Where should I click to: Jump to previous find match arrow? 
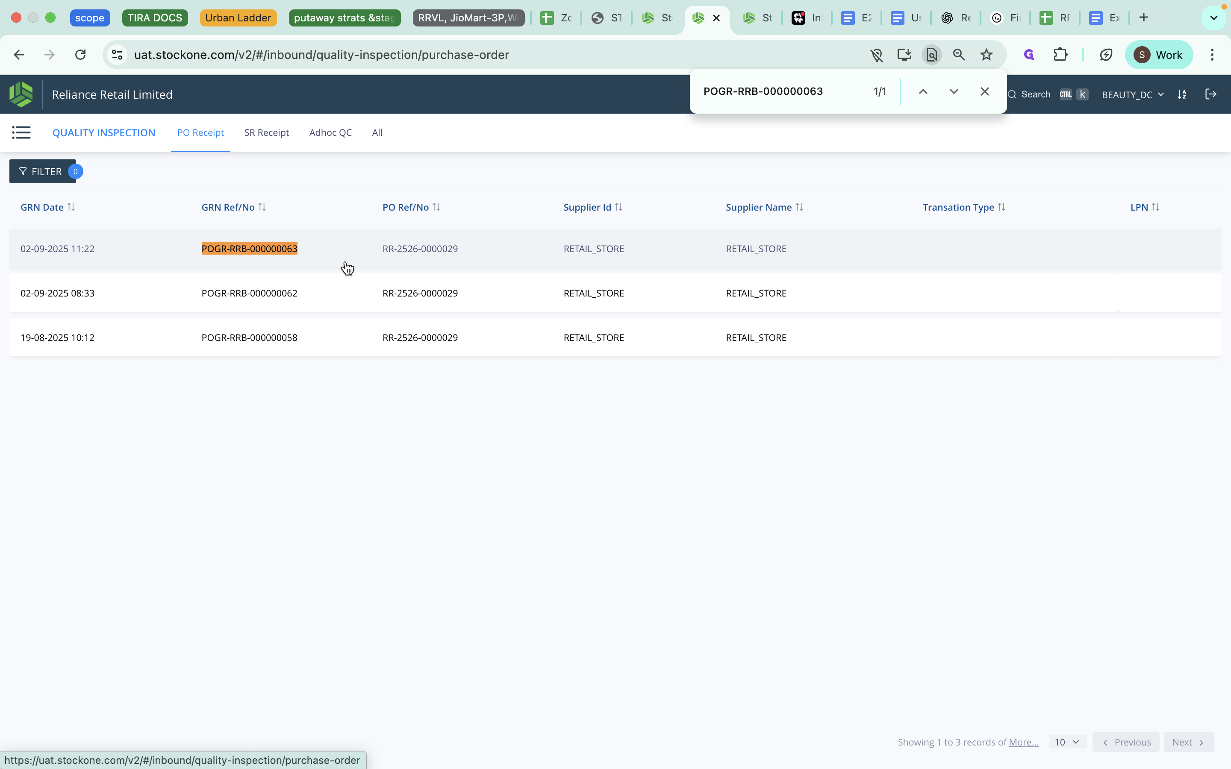pyautogui.click(x=923, y=91)
